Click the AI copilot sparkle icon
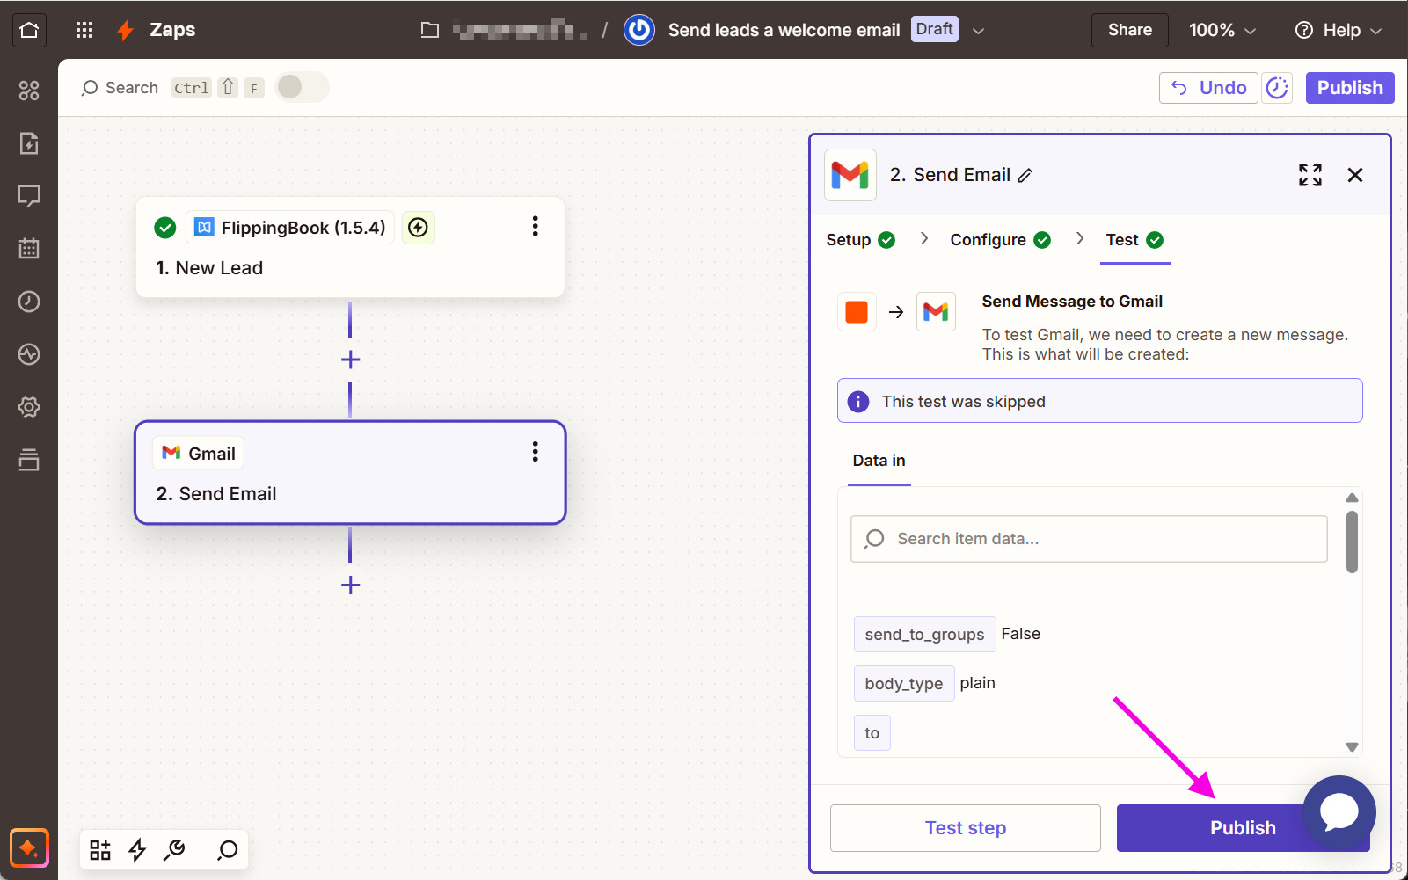This screenshot has width=1408, height=880. [x=29, y=848]
